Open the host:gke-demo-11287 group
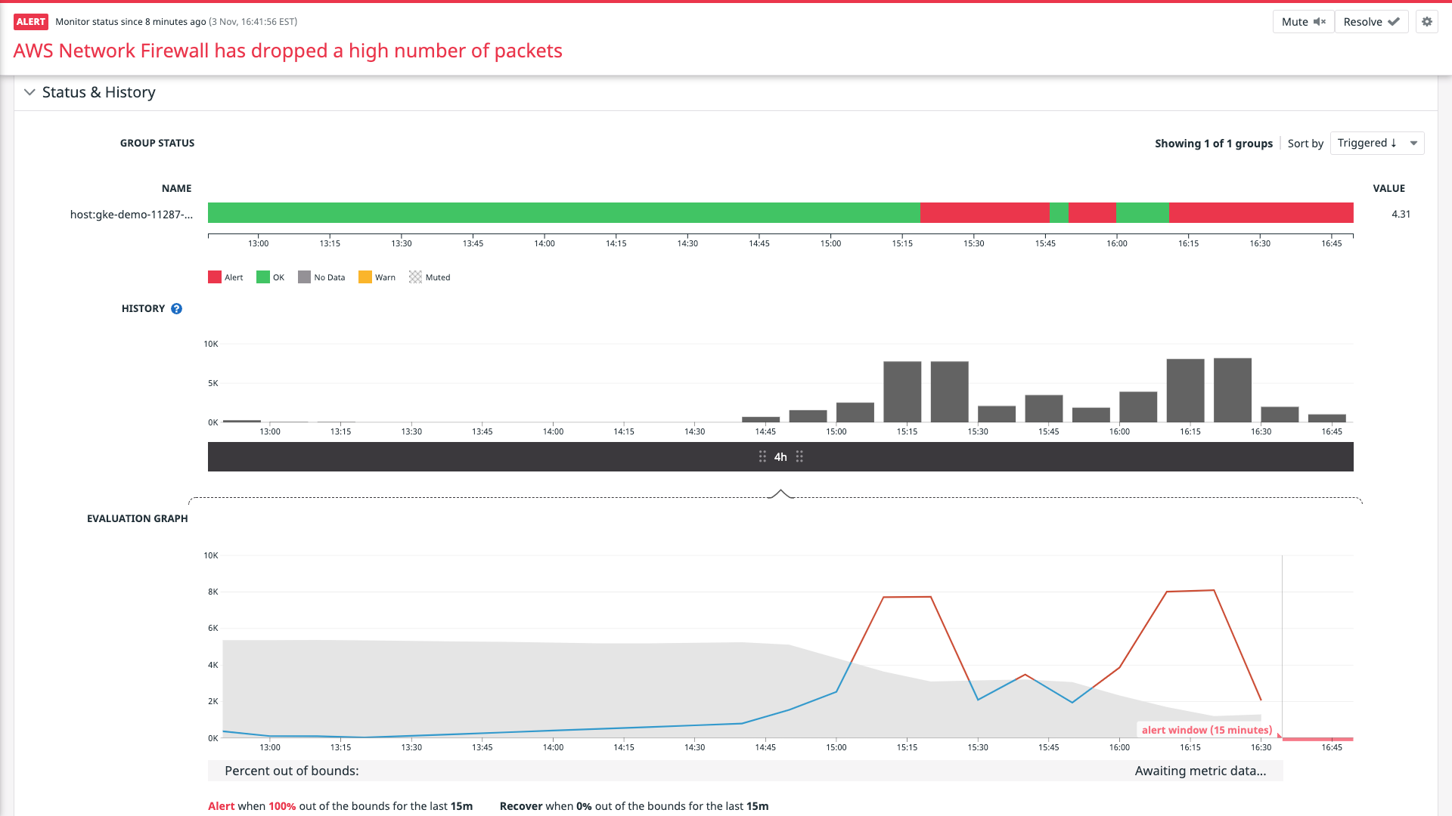1452x816 pixels. point(130,215)
